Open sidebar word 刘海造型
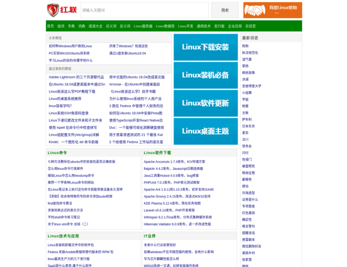The image size is (347, 267). (248, 193)
